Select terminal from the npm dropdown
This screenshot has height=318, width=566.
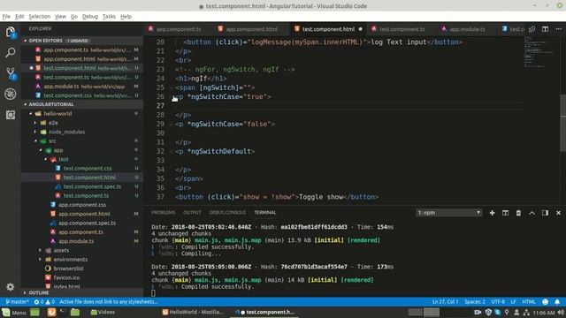click(x=449, y=213)
